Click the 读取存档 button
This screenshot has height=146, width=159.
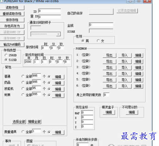[12, 8]
